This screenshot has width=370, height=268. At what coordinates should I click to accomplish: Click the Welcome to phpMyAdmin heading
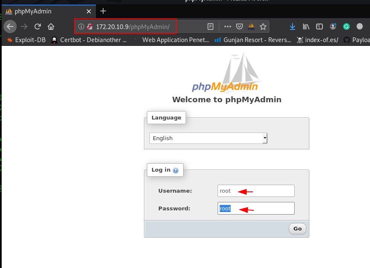coord(227,100)
